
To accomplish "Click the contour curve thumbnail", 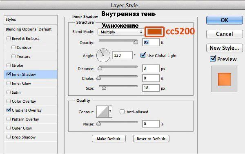I will (102, 112).
